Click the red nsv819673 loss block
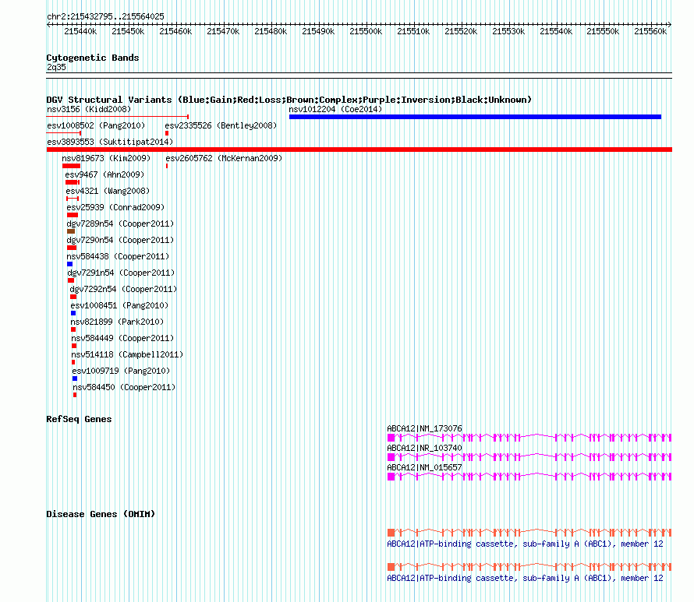The image size is (694, 602). pyautogui.click(x=71, y=166)
